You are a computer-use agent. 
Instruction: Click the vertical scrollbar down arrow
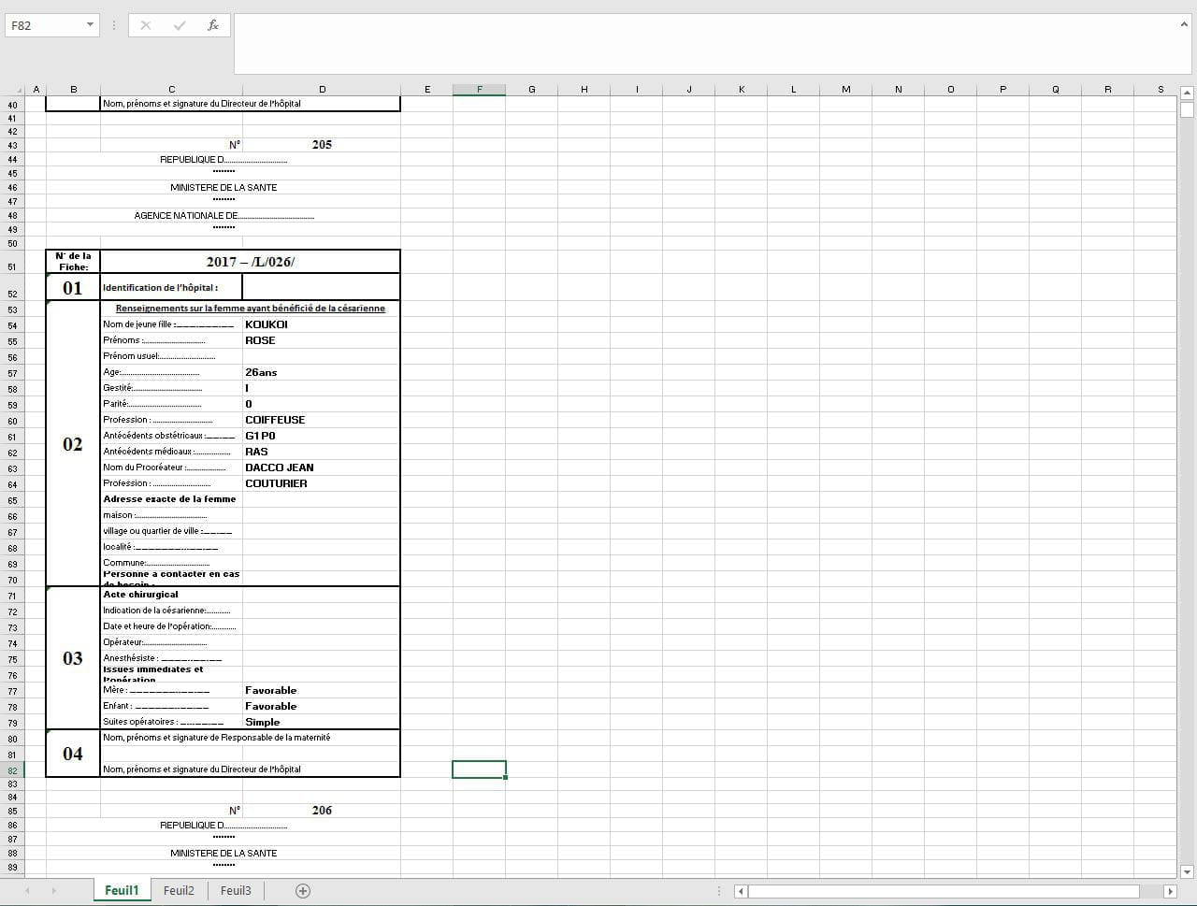click(1187, 871)
